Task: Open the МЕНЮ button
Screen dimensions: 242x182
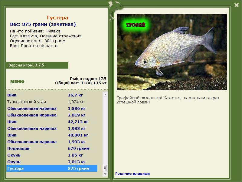Action: coord(17,81)
